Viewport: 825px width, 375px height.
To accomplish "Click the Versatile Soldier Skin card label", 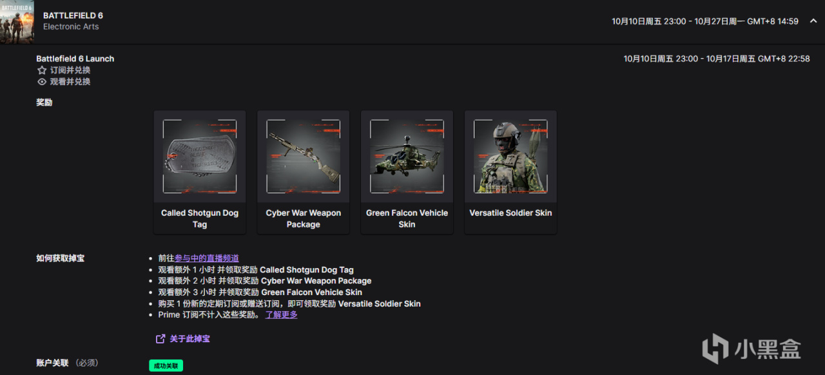I will [510, 213].
